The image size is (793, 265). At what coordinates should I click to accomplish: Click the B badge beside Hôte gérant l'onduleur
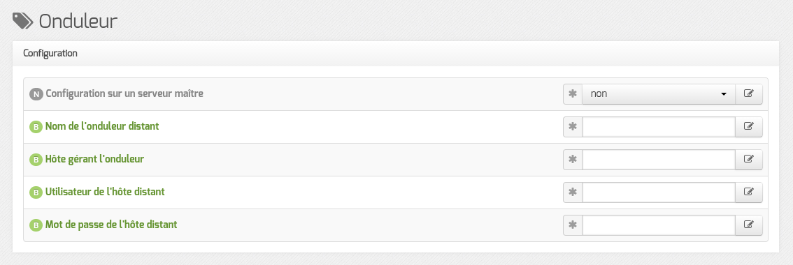click(x=36, y=160)
